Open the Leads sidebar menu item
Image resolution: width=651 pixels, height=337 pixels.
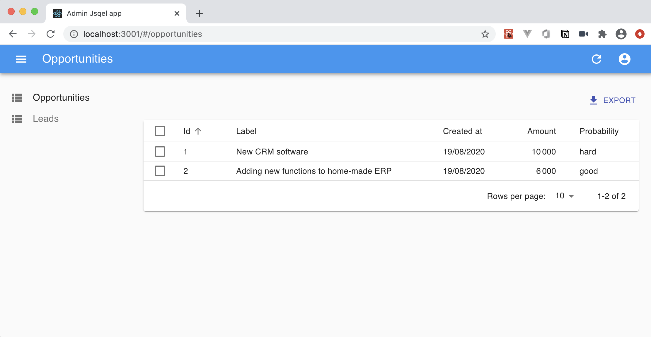46,118
